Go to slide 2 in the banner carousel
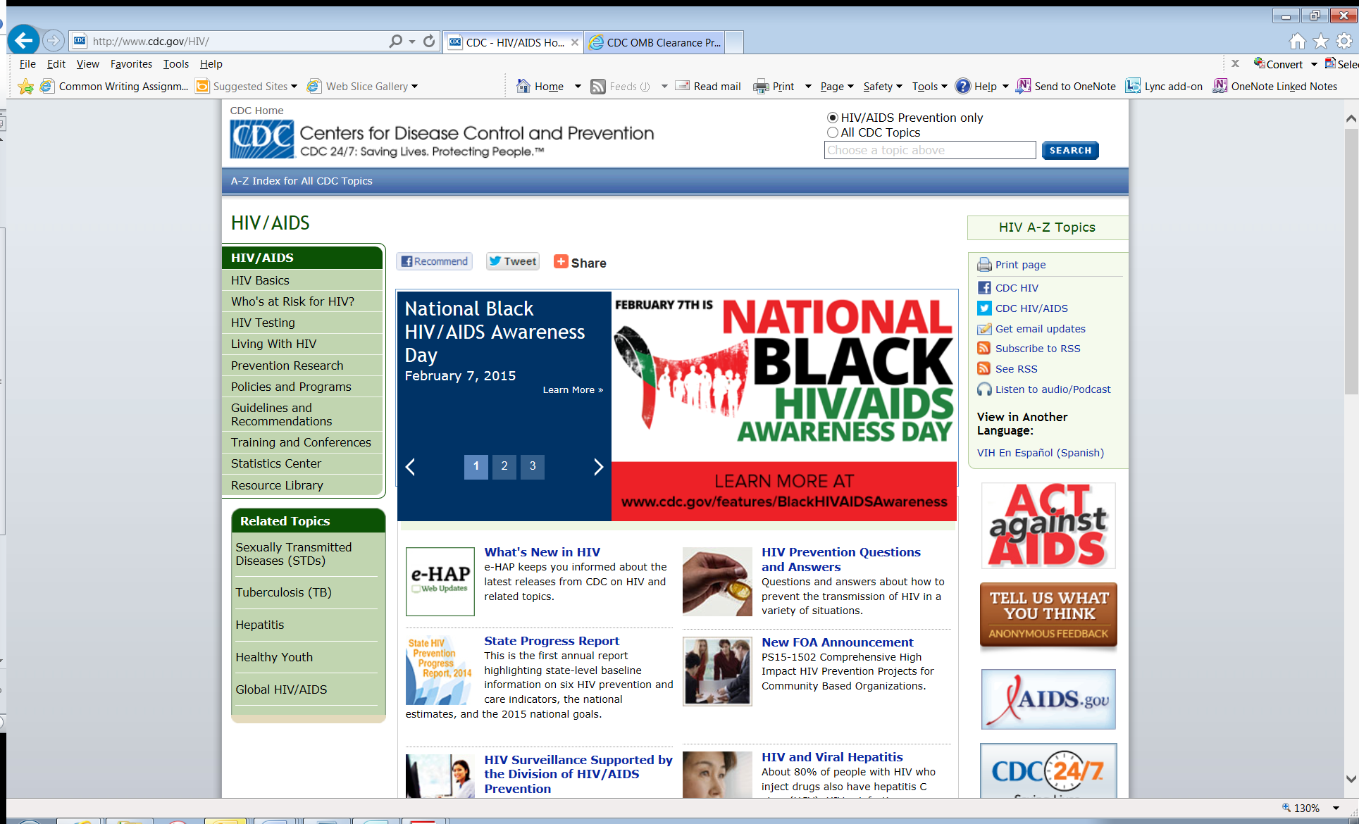The width and height of the screenshot is (1359, 824). click(x=504, y=466)
